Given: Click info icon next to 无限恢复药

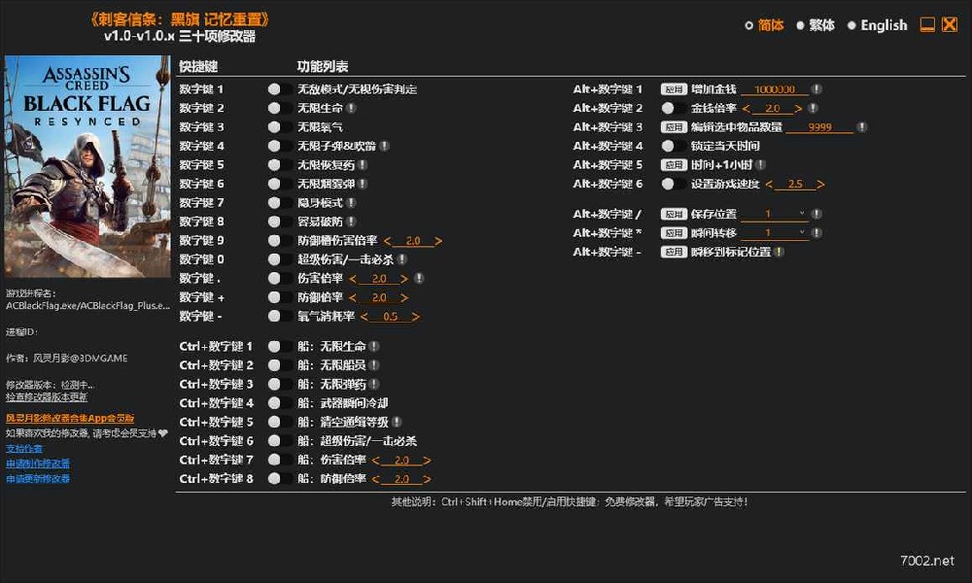Looking at the screenshot, I should tap(362, 165).
